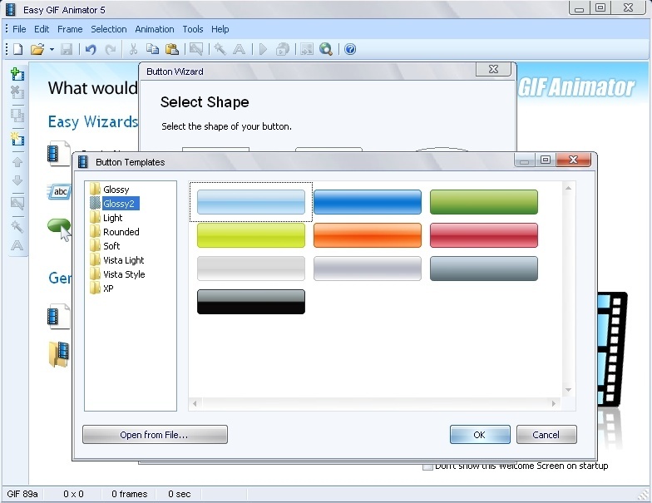Click the Help question mark icon
Viewport: 652px width, 503px height.
pos(350,50)
